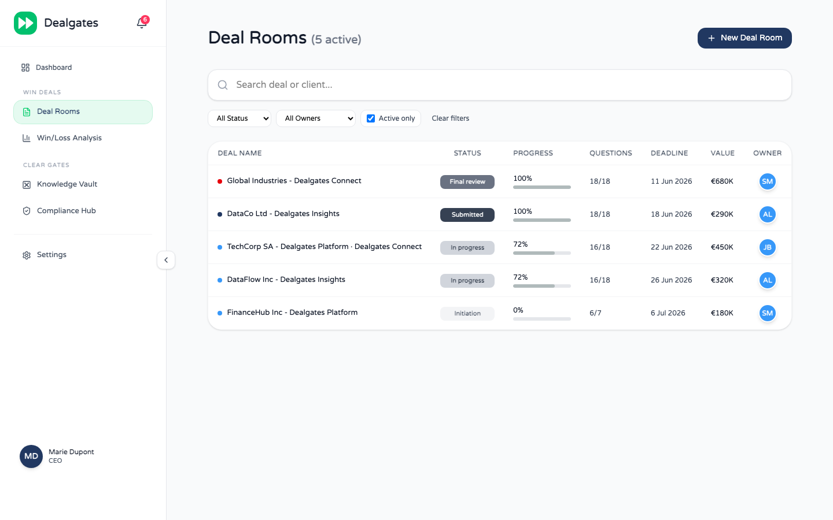
Task: Click the QUESTIONS column header
Action: (611, 153)
